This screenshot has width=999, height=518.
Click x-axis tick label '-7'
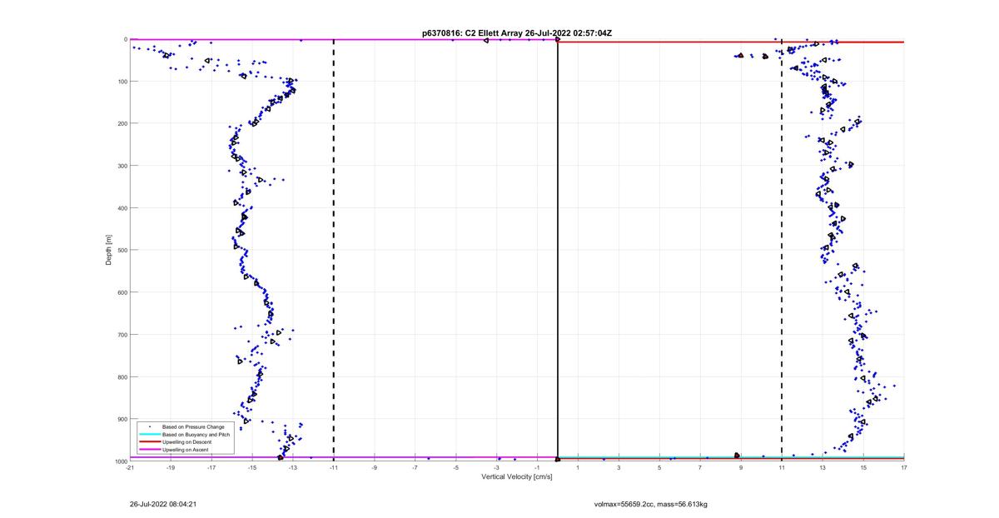coord(415,467)
